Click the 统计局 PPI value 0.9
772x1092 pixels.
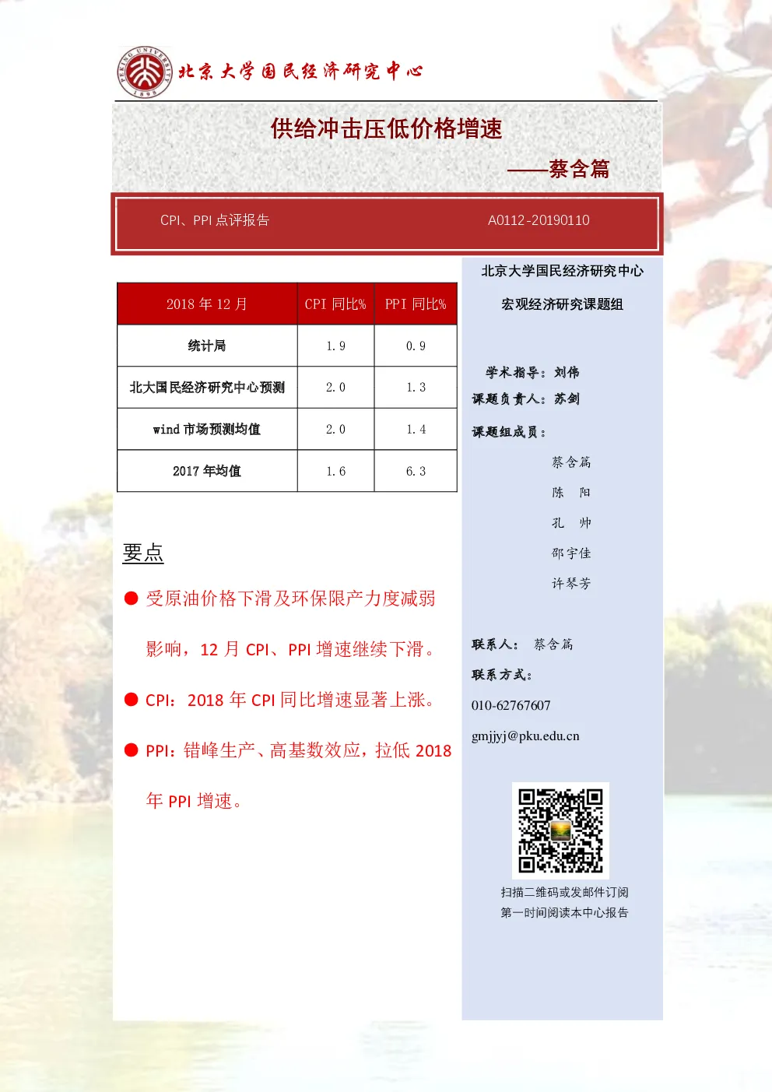[416, 346]
